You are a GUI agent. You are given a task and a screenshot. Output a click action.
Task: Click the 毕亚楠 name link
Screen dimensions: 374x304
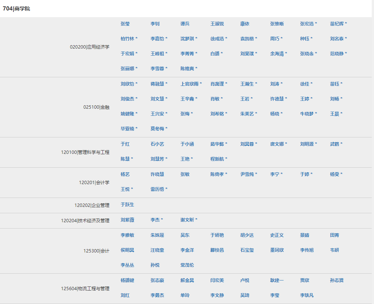[x=127, y=129]
